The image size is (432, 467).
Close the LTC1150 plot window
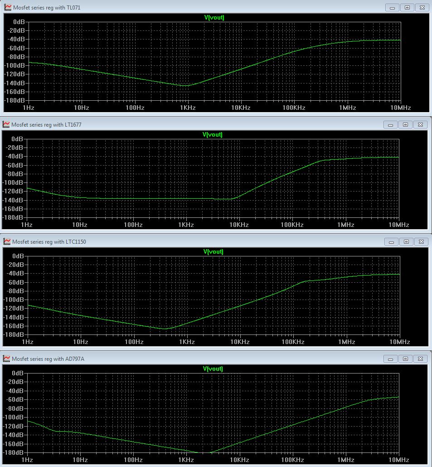(421, 242)
